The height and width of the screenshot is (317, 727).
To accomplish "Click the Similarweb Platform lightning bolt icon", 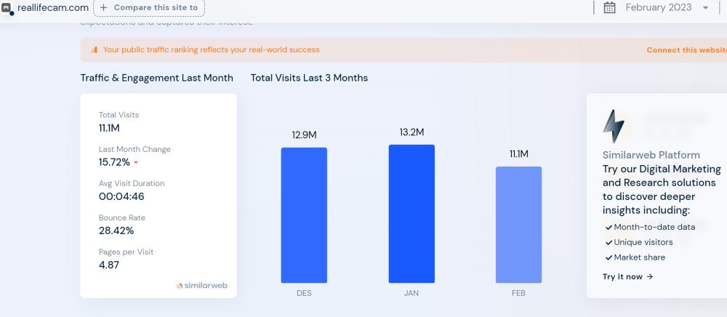I will pyautogui.click(x=613, y=127).
